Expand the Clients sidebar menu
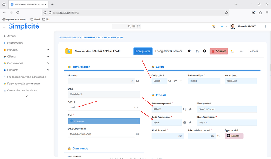This screenshot has width=271, height=159. pos(48,57)
